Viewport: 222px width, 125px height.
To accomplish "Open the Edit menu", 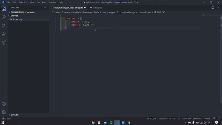I will click(14, 2).
